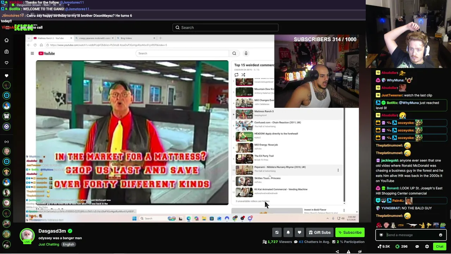
Task: Open chat identity shield icon
Action: click(381, 235)
